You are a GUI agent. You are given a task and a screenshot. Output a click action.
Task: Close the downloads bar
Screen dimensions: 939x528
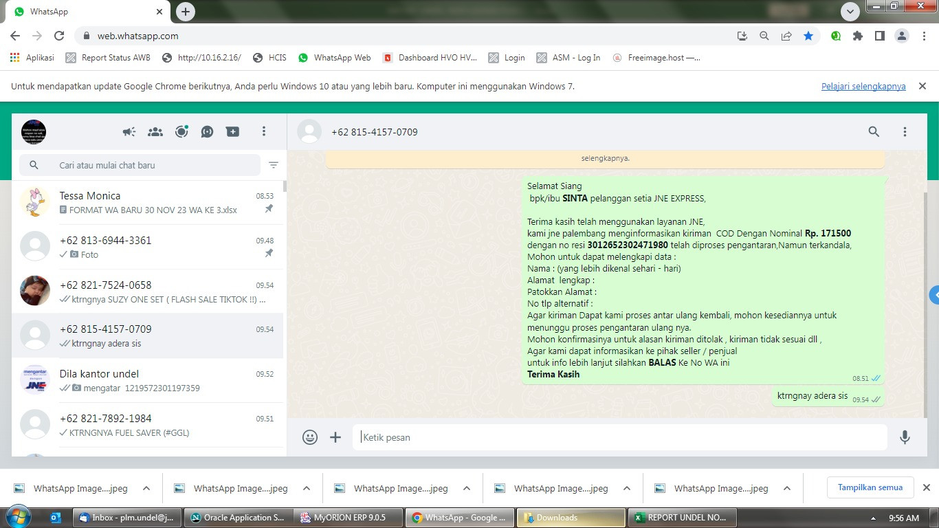point(926,487)
